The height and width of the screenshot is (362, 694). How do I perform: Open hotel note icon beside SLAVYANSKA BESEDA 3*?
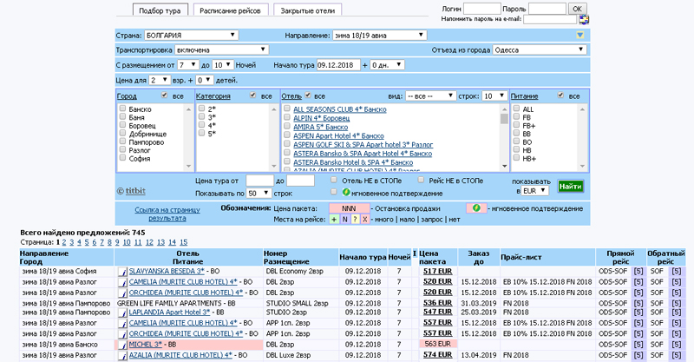click(x=123, y=271)
